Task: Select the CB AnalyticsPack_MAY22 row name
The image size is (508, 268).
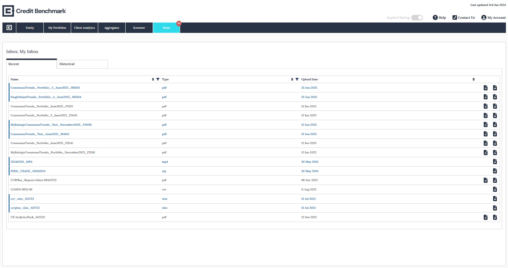Action: coord(28,217)
